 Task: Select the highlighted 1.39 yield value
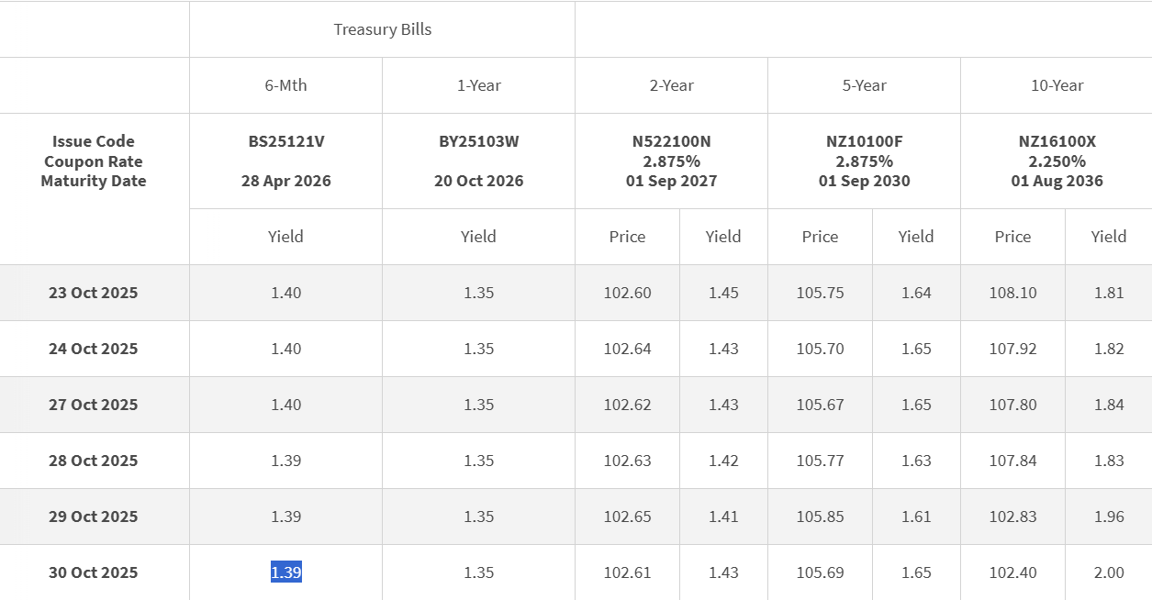click(285, 572)
